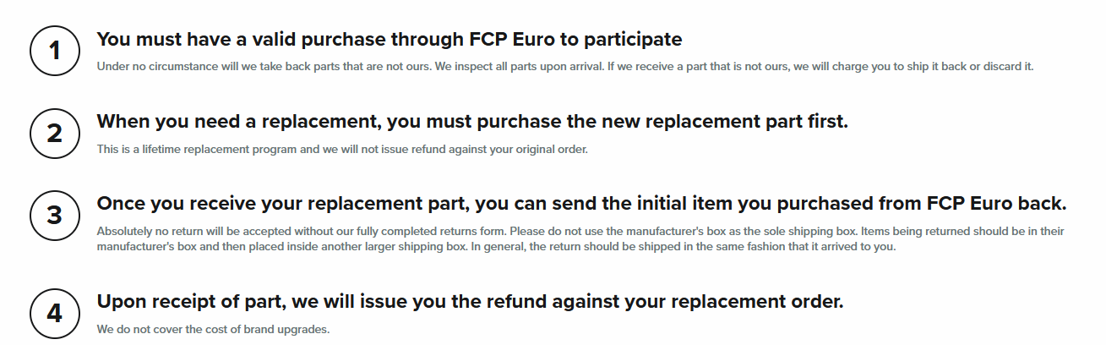The image size is (1106, 345).
Task: Click the step 3 circled number icon
Action: [55, 216]
